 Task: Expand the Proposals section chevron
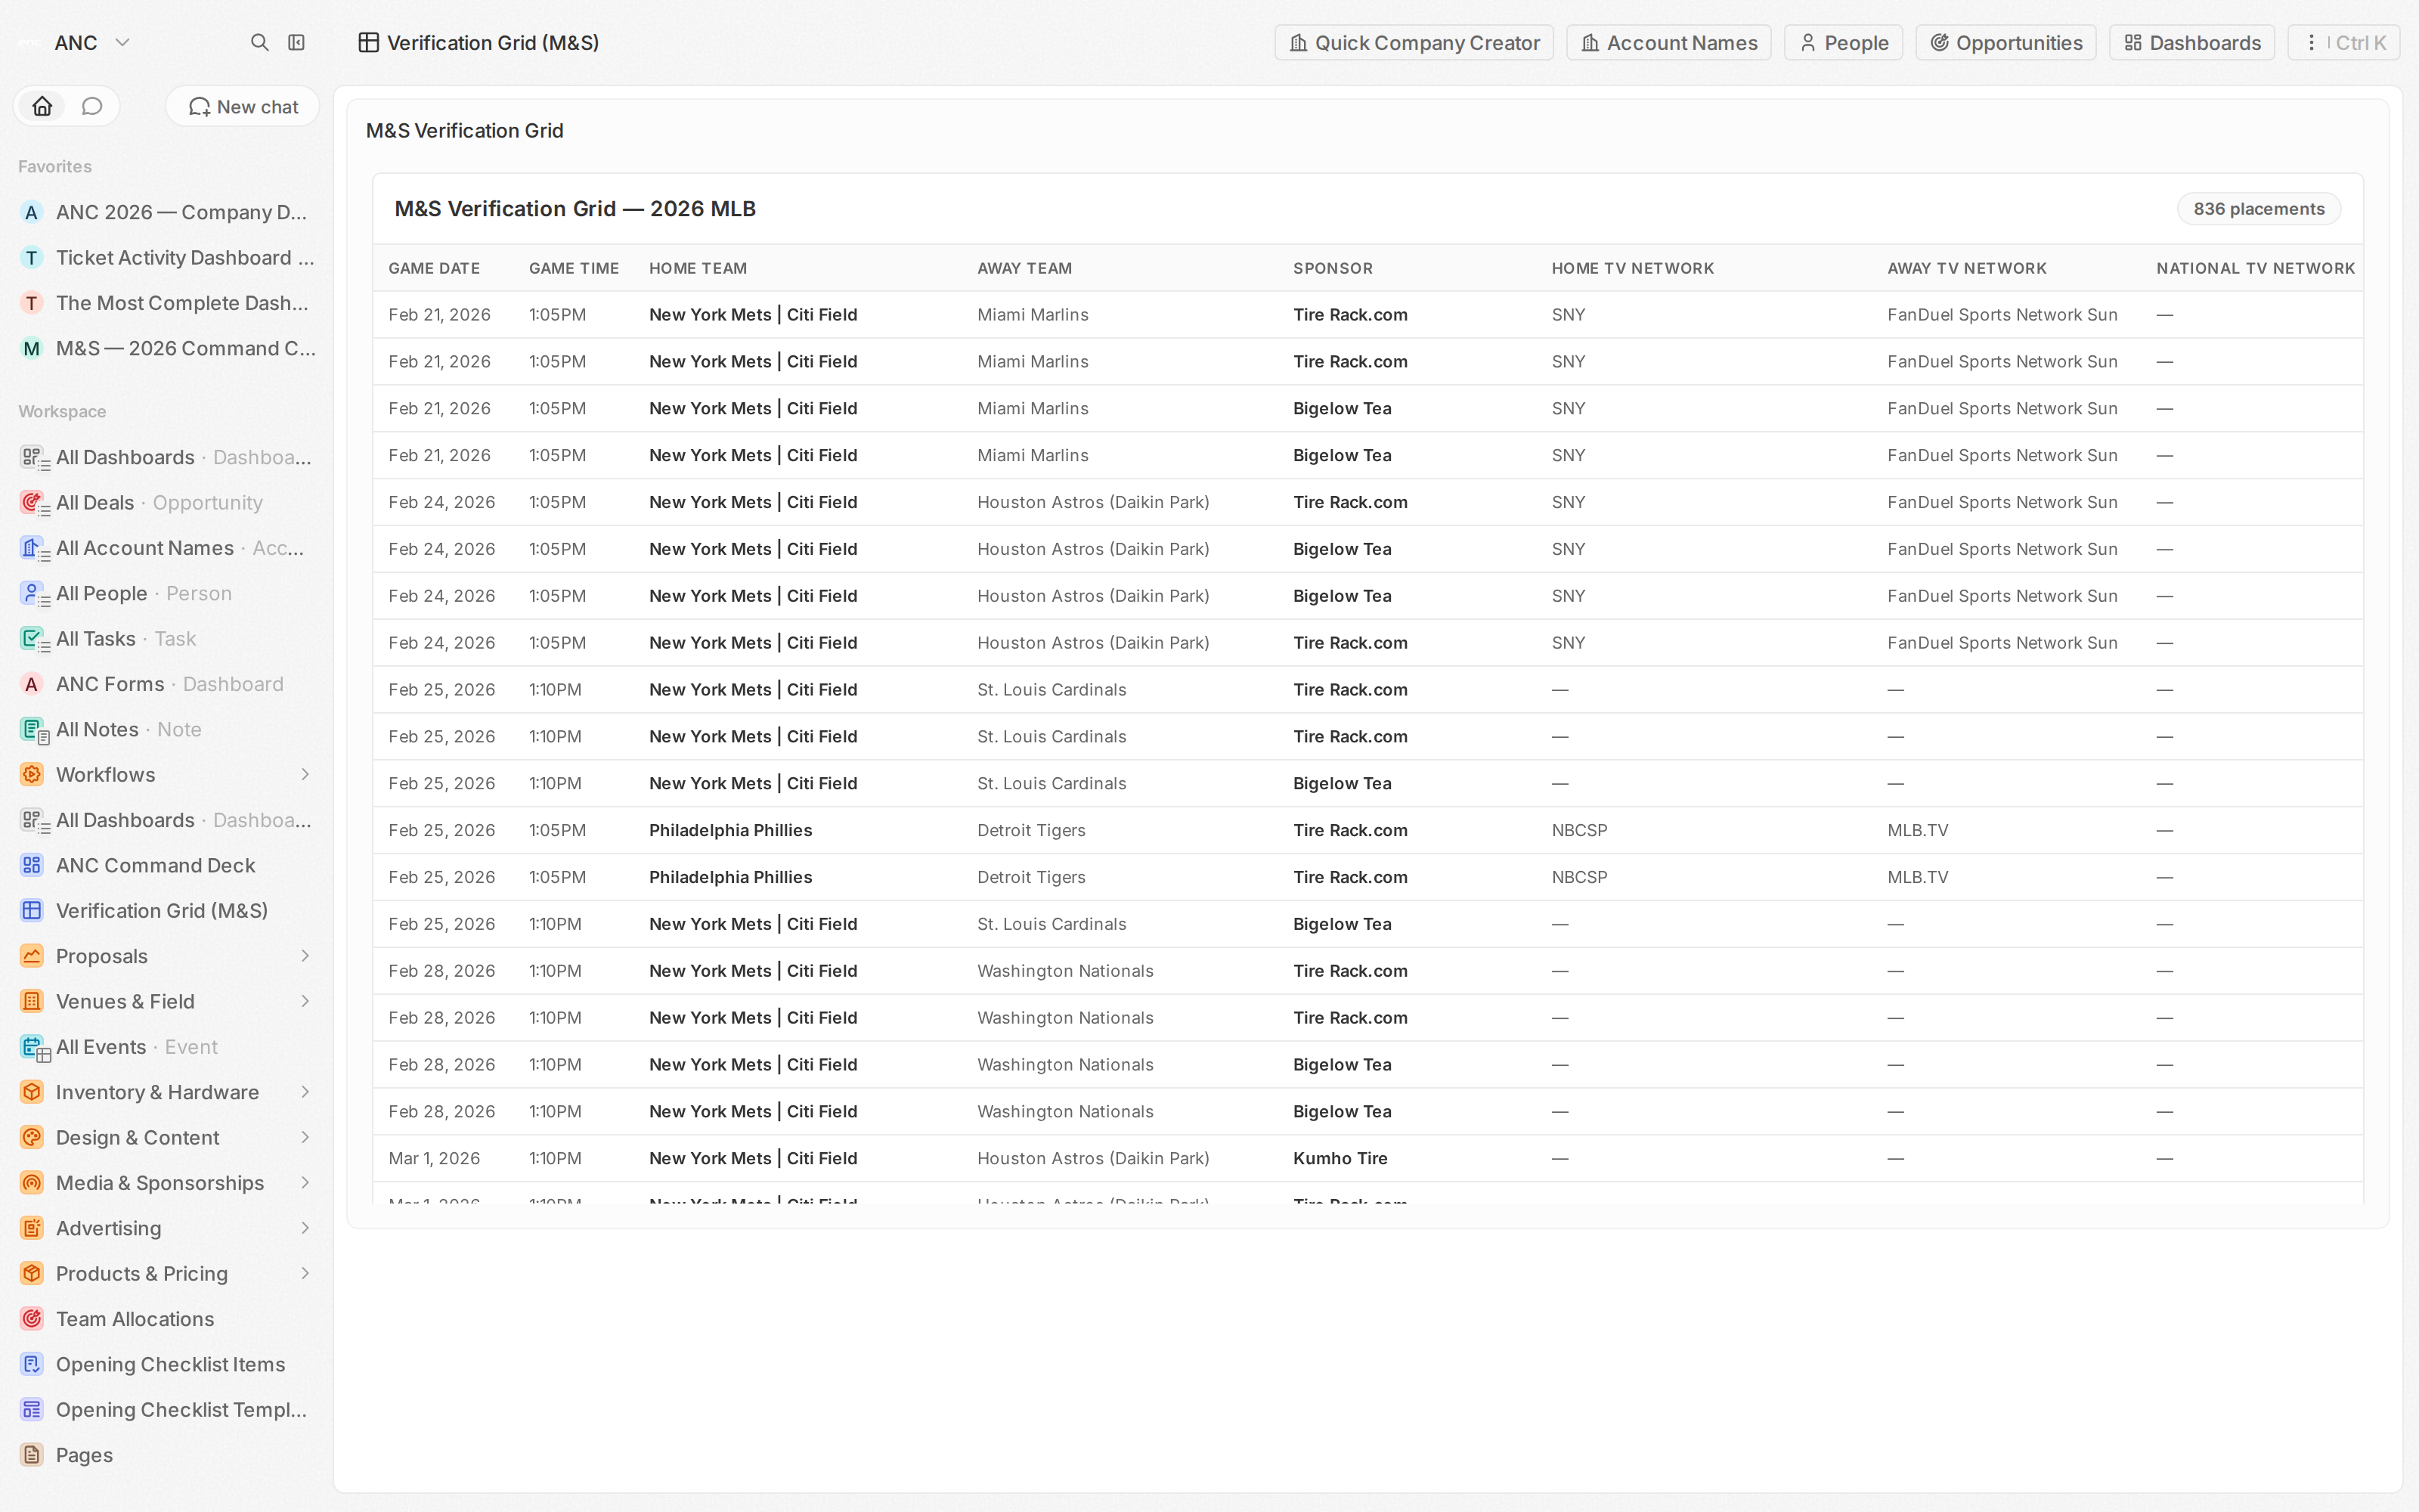306,956
